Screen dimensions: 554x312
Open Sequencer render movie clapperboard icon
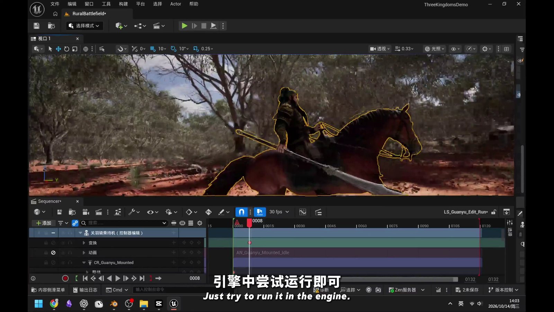point(99,212)
